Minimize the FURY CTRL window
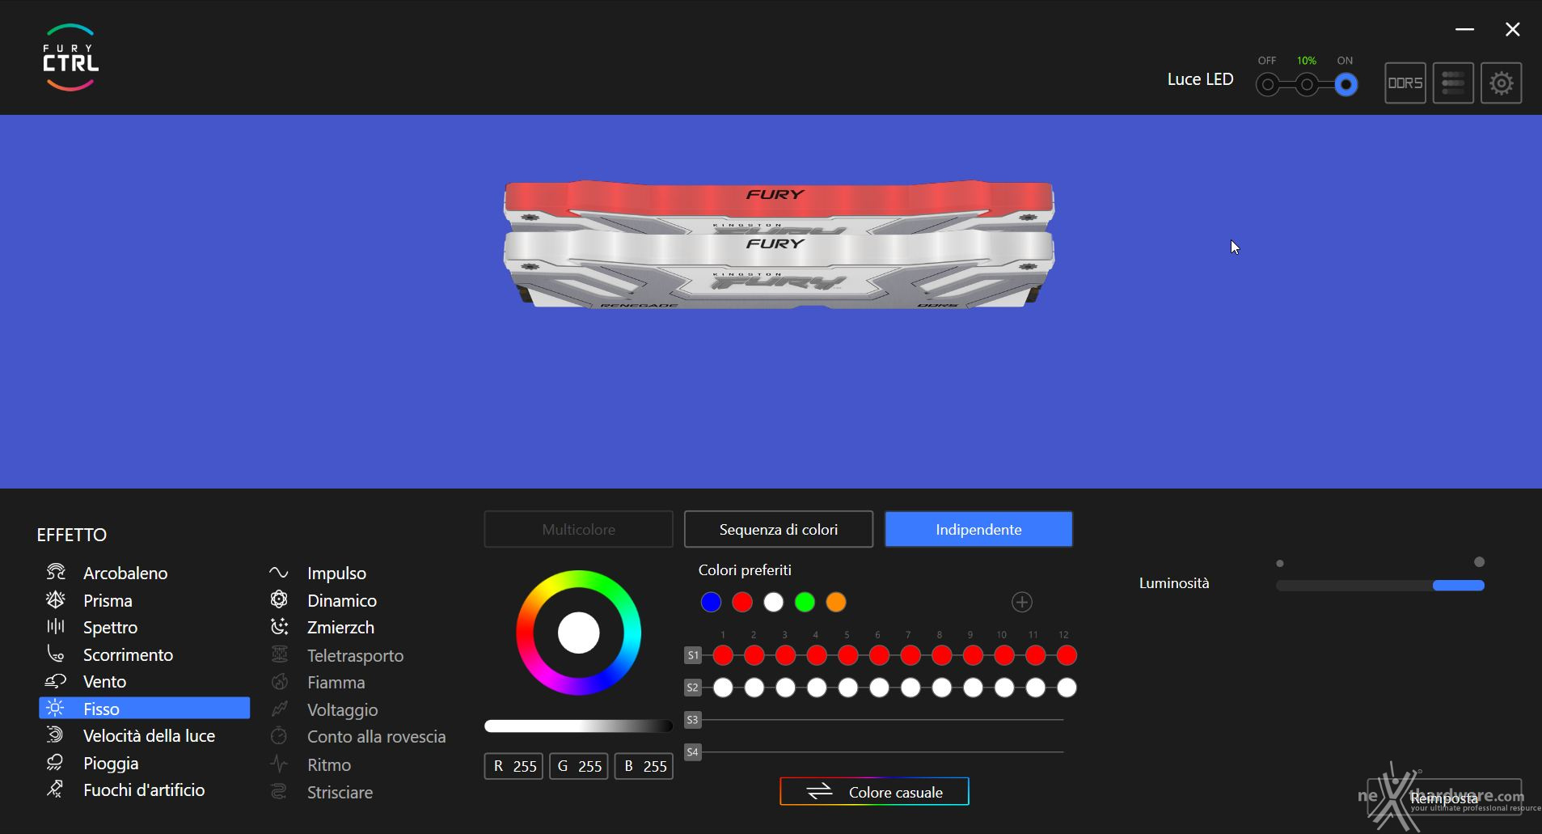Viewport: 1542px width, 834px height. tap(1465, 30)
